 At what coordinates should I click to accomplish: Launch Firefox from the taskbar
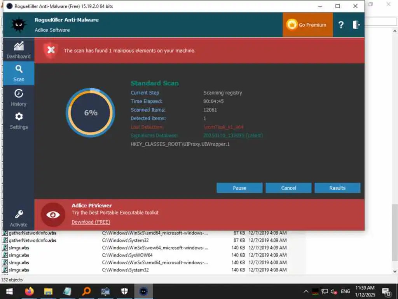tap(29, 291)
